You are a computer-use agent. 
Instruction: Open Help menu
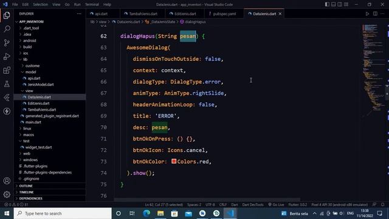[107, 4]
